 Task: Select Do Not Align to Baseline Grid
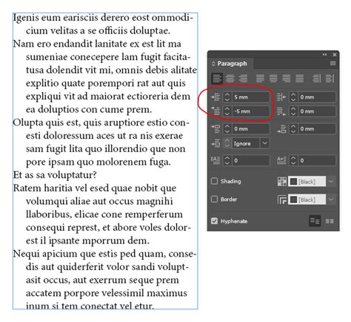[x=315, y=220]
